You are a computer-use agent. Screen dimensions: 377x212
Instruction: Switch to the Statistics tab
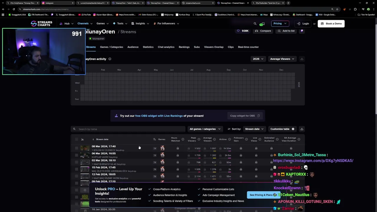click(x=148, y=47)
